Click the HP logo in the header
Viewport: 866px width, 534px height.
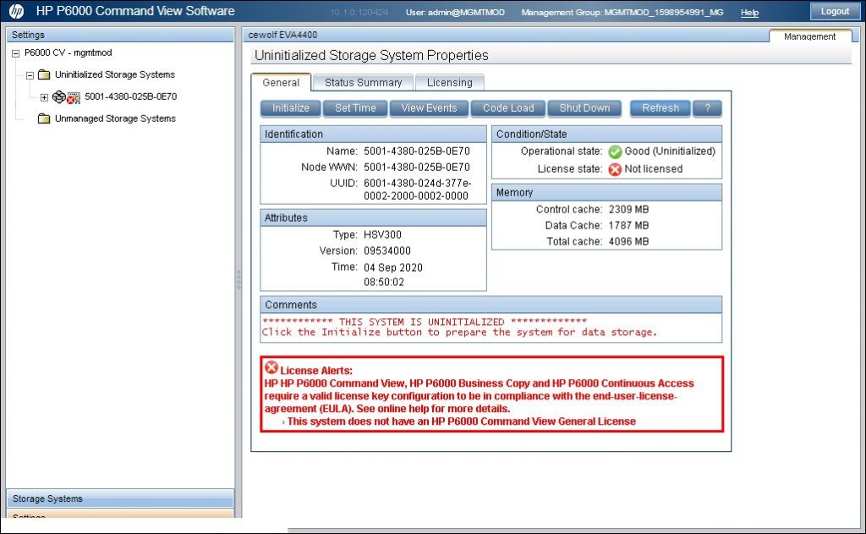[x=17, y=11]
